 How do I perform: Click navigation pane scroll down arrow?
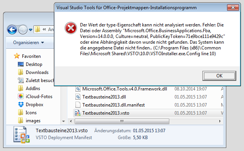64,121
